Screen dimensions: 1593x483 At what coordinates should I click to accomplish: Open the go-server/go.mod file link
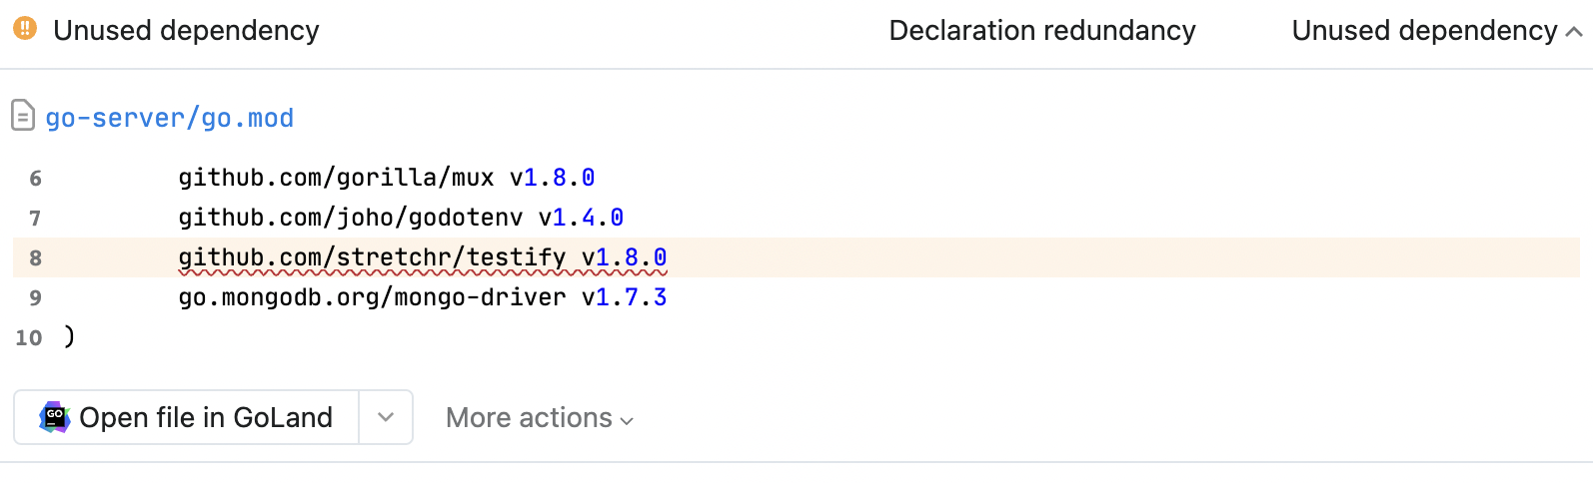[170, 118]
